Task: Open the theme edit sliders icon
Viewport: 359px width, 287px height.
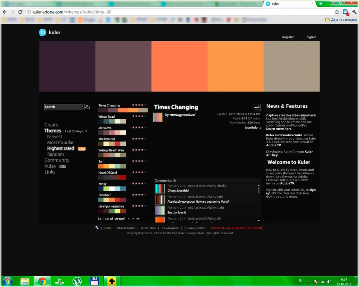Action: [256, 107]
